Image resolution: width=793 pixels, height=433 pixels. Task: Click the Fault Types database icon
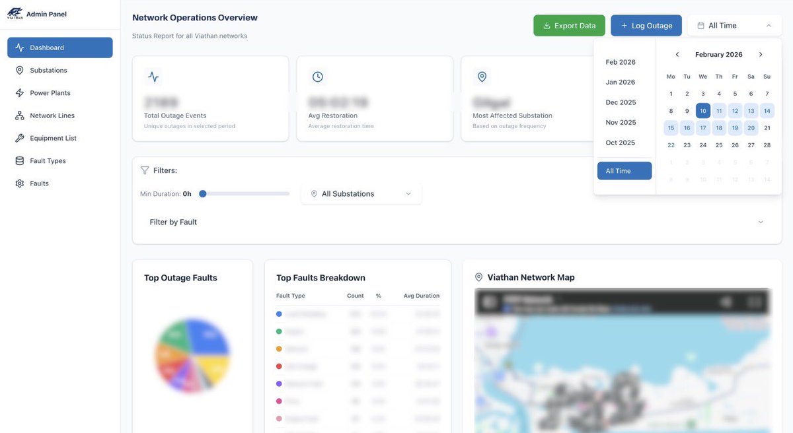[x=19, y=160]
